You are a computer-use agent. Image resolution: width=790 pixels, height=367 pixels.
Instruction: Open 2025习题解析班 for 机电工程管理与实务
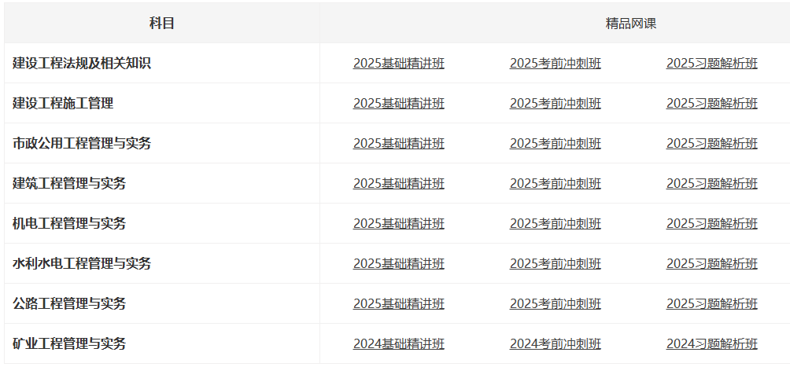[712, 223]
